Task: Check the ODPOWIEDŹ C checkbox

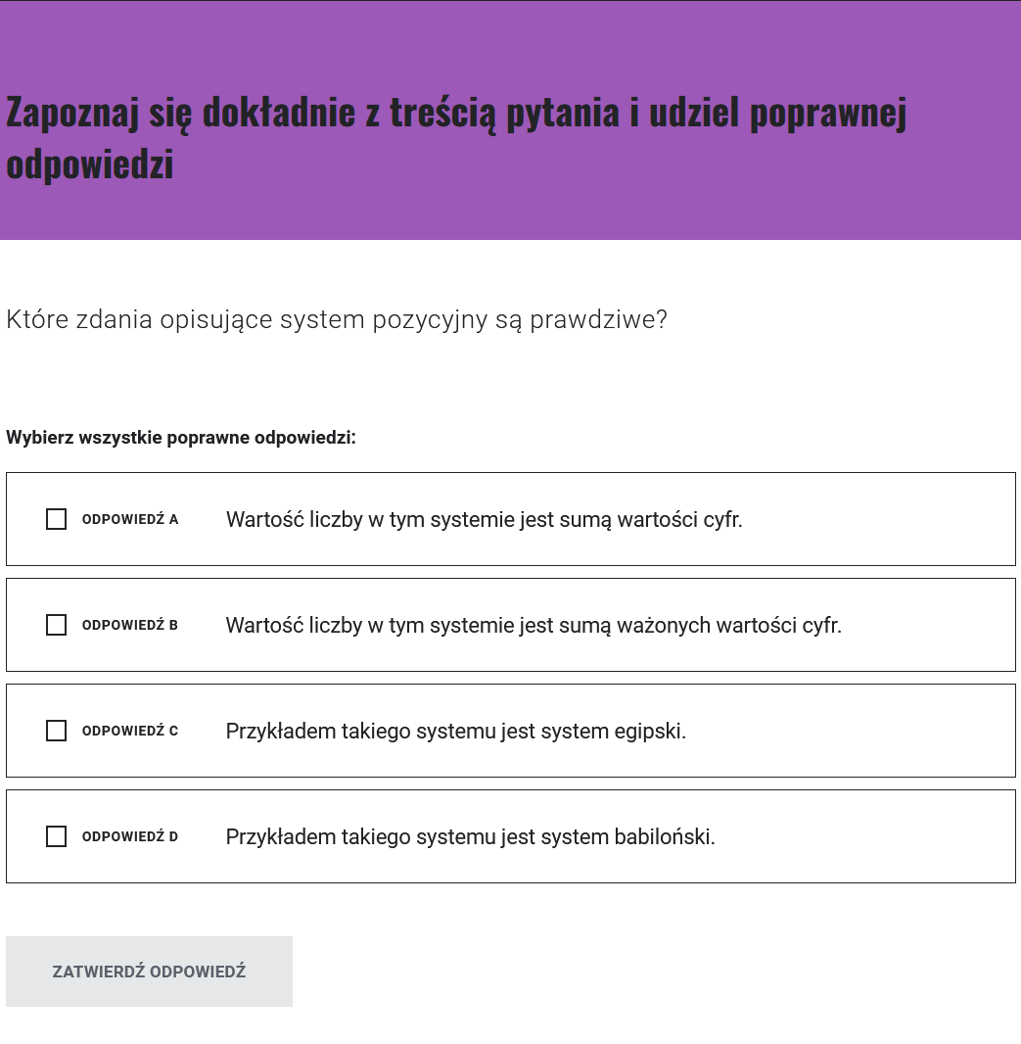Action: pyautogui.click(x=56, y=731)
